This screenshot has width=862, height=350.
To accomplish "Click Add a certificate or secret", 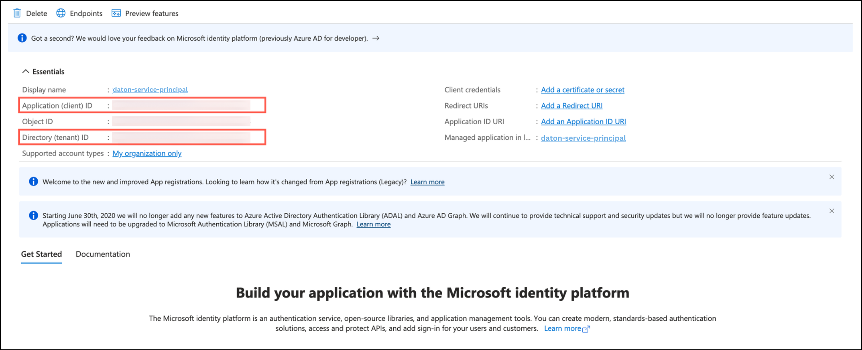I will (x=582, y=90).
